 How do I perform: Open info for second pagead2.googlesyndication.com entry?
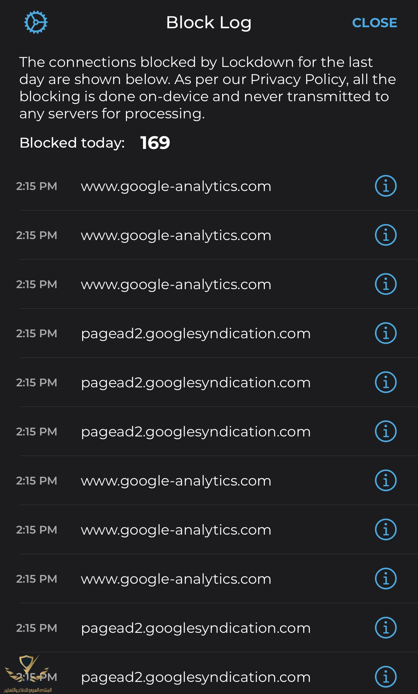(386, 382)
